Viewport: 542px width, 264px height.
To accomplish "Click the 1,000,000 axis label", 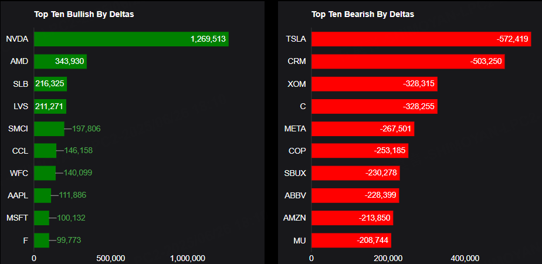I will point(188,259).
